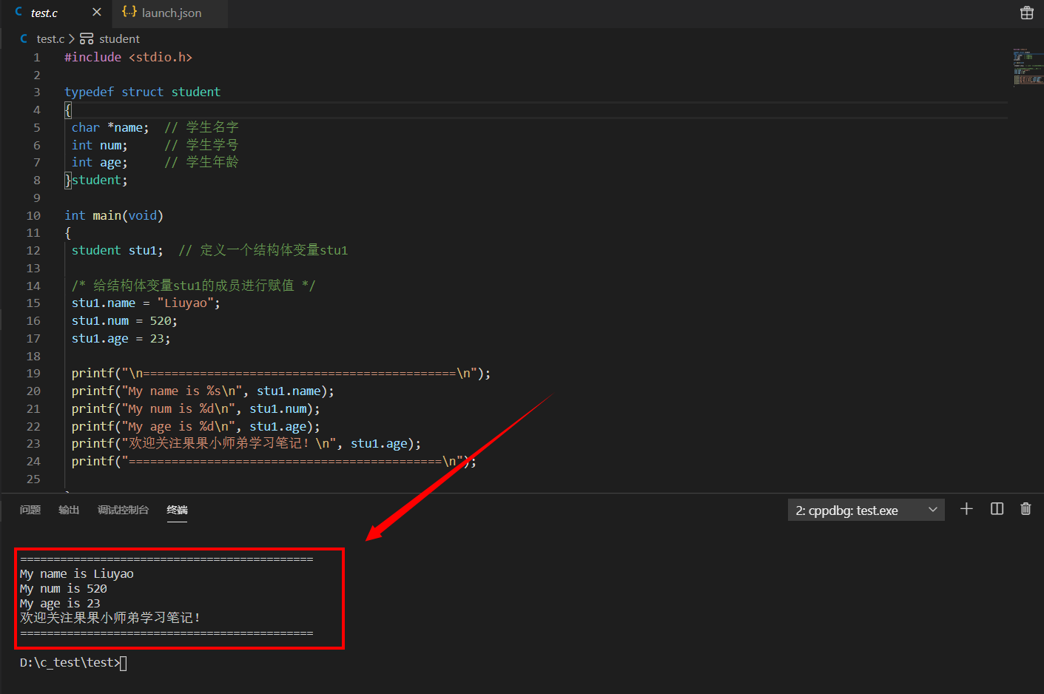Open the 输出 (Output) panel tab
The image size is (1044, 694).
point(69,510)
